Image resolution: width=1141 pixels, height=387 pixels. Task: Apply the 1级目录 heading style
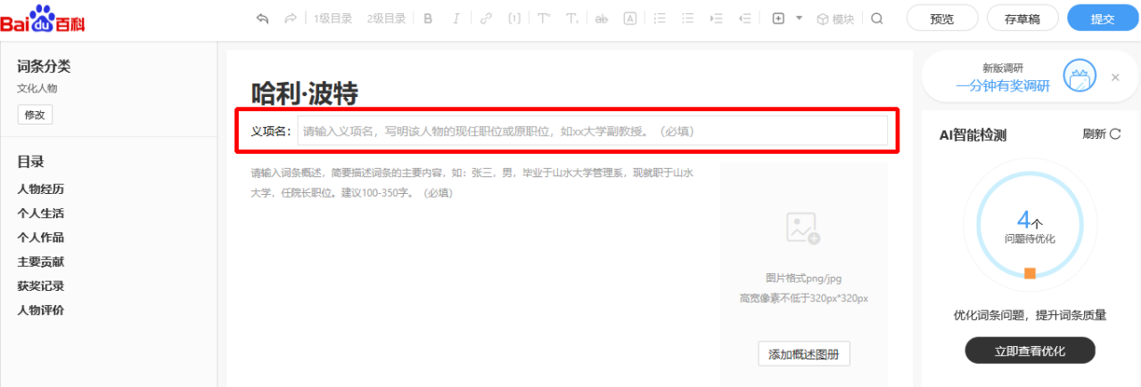(x=333, y=19)
